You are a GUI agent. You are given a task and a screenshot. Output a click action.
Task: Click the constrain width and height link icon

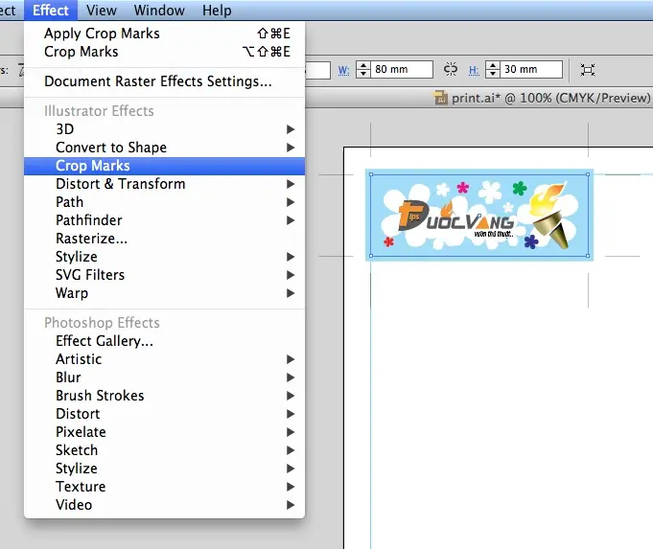pos(451,70)
